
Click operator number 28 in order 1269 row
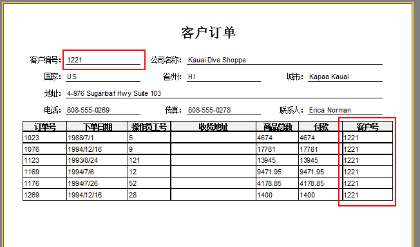133,195
